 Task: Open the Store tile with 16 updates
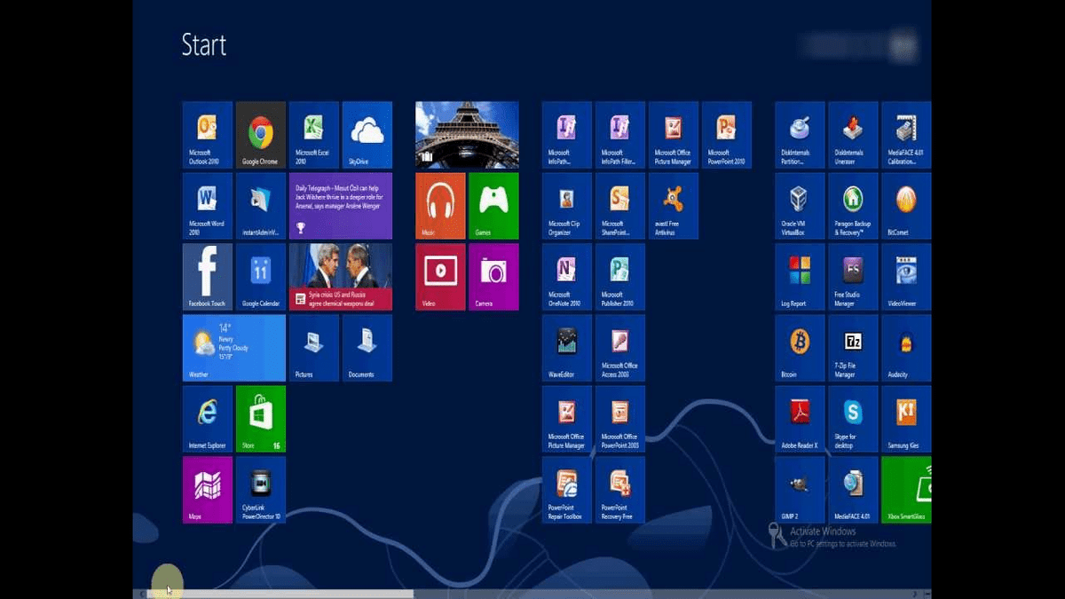tap(260, 419)
